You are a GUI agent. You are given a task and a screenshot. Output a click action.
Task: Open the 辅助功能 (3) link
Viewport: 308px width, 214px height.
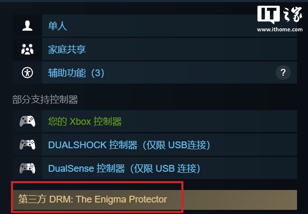pyautogui.click(x=76, y=73)
